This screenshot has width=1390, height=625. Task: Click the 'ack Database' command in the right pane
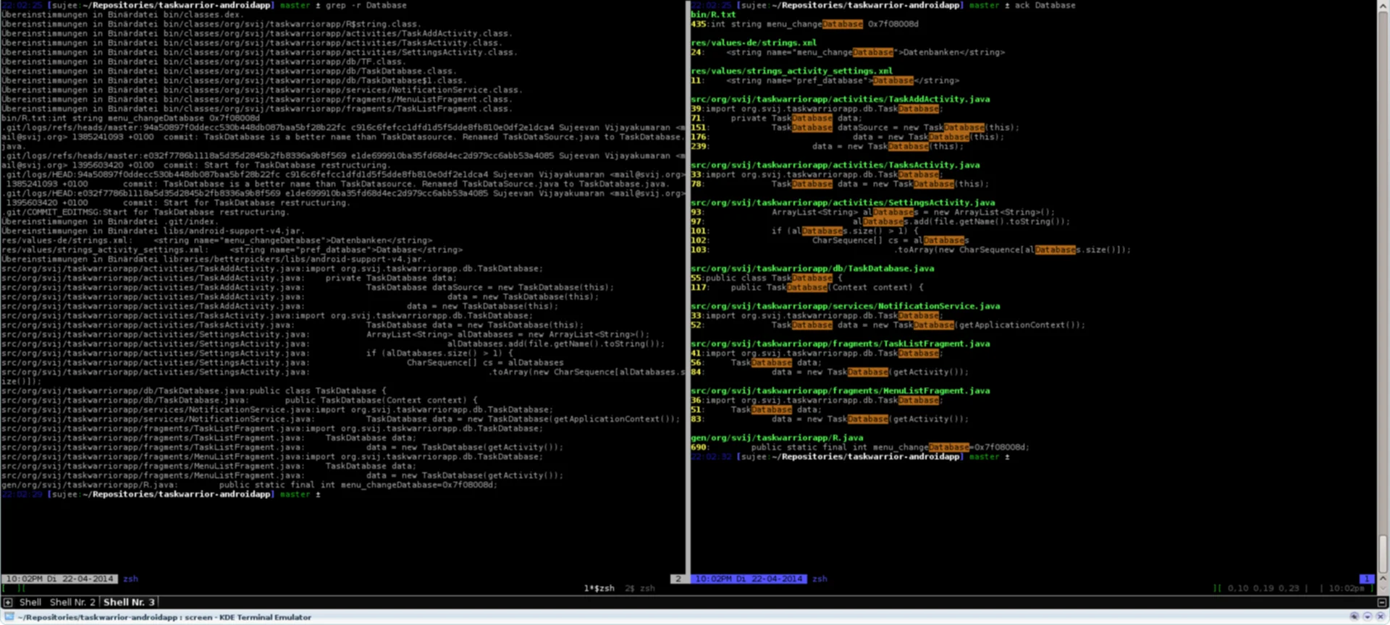coord(1045,5)
